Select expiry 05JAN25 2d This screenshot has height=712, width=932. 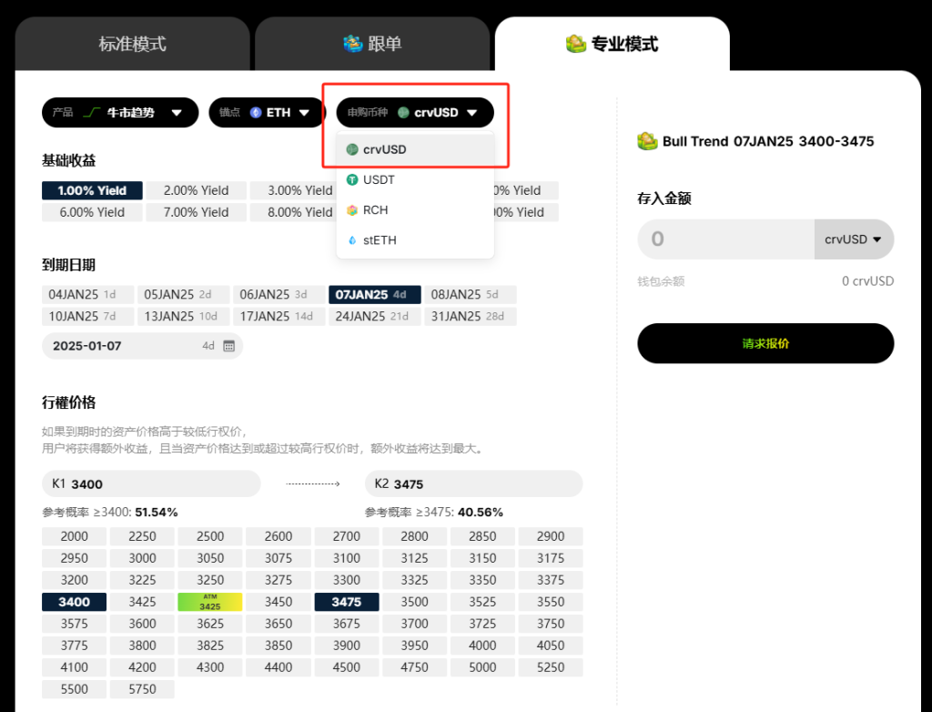[183, 294]
